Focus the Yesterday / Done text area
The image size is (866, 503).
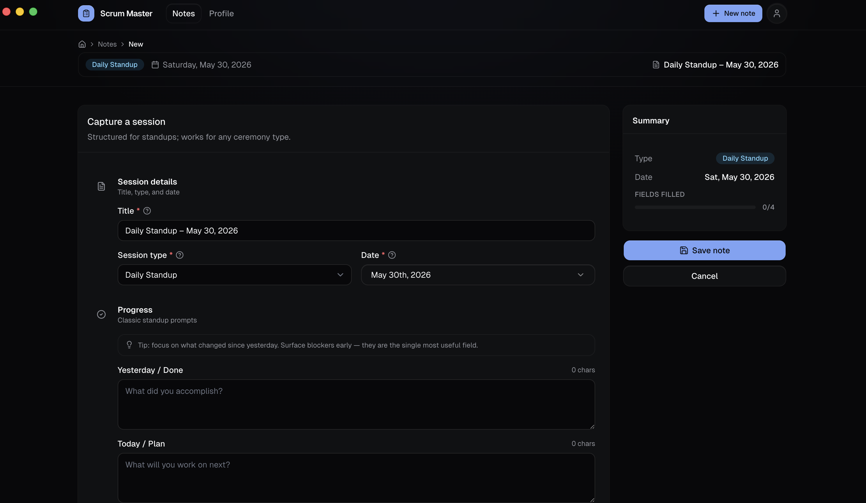(x=356, y=404)
